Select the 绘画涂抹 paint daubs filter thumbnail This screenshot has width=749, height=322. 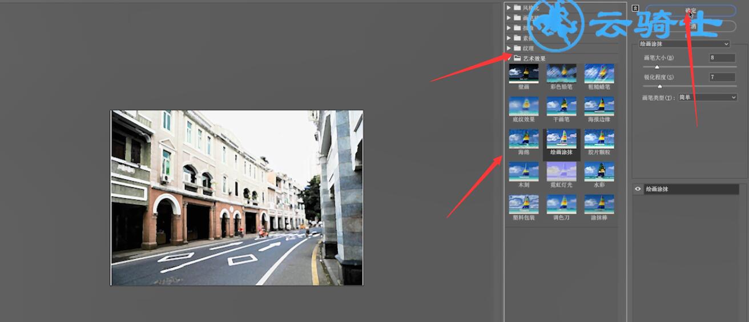[561, 139]
